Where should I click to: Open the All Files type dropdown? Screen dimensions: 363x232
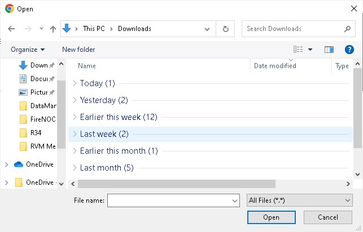[x=299, y=200]
